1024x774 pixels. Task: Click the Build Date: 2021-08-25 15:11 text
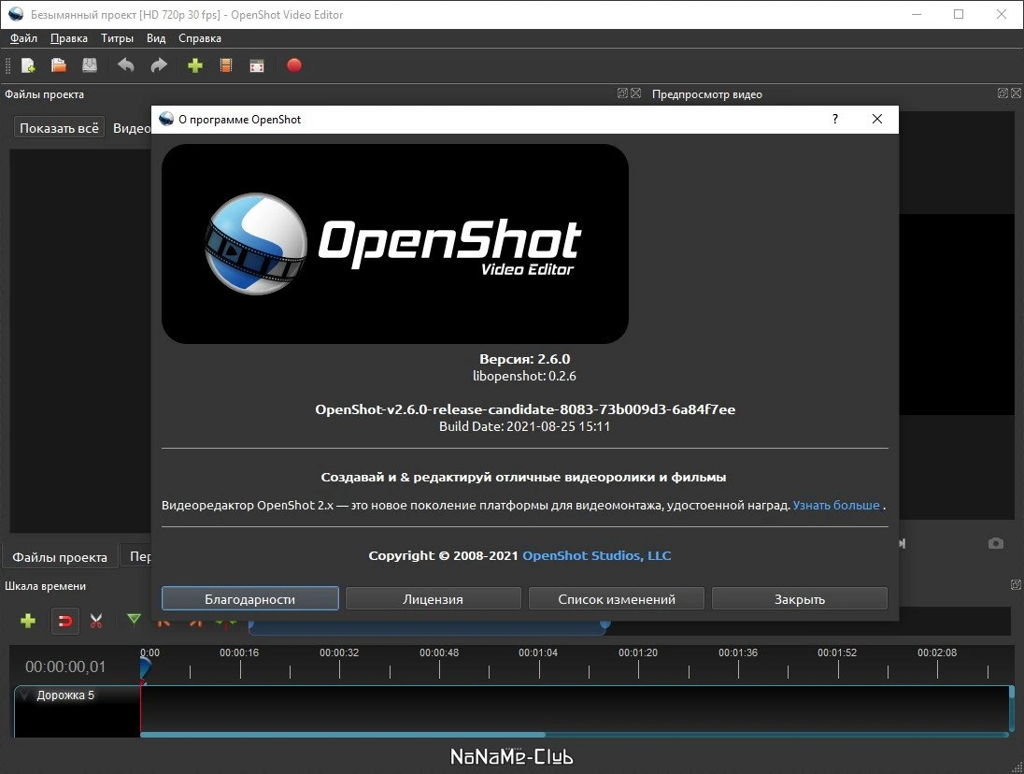click(x=524, y=426)
